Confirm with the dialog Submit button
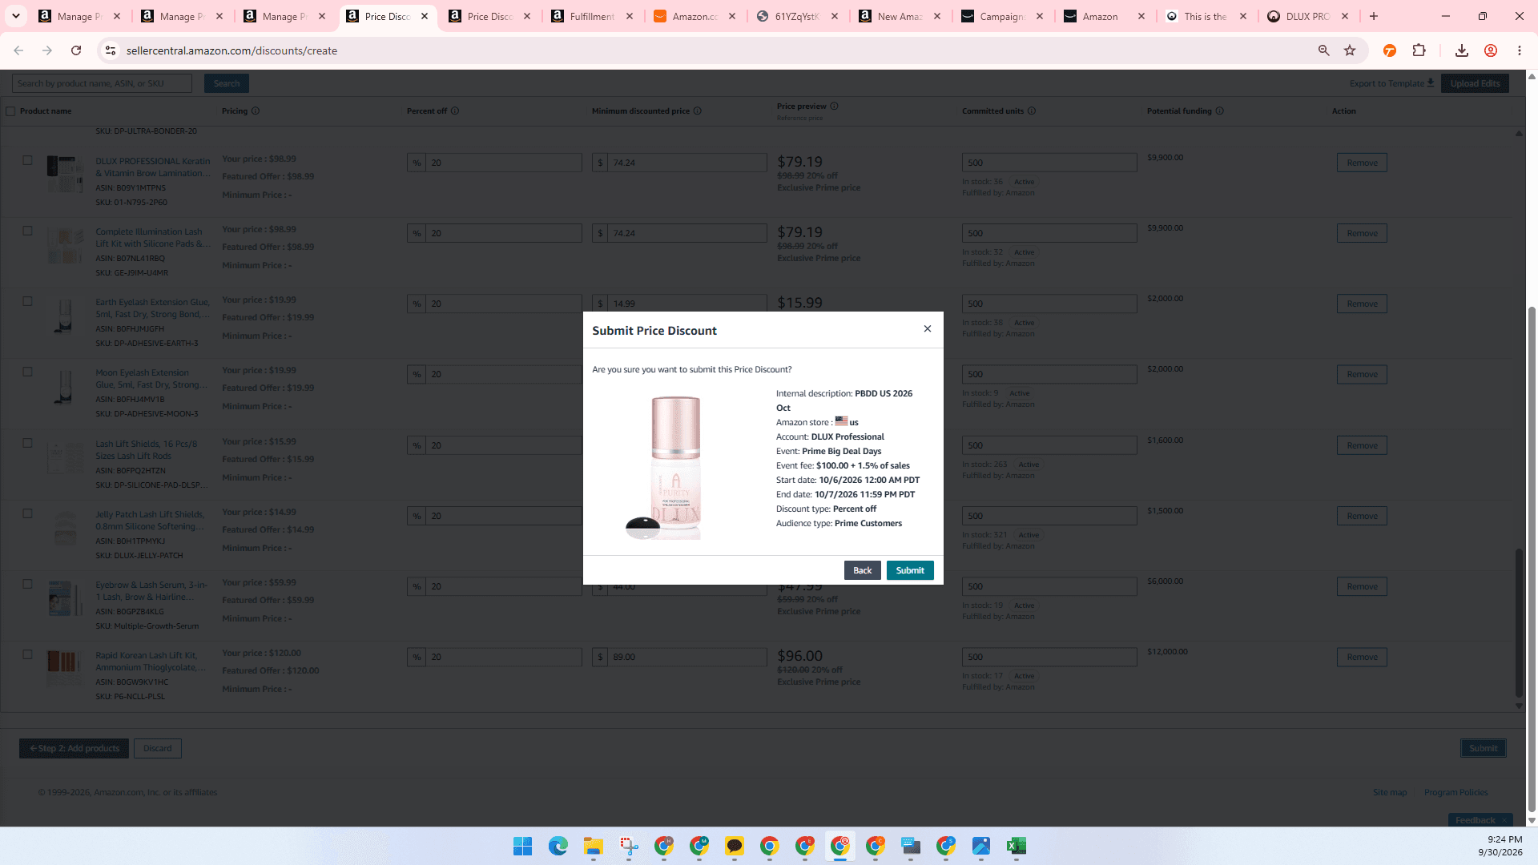 910,570
